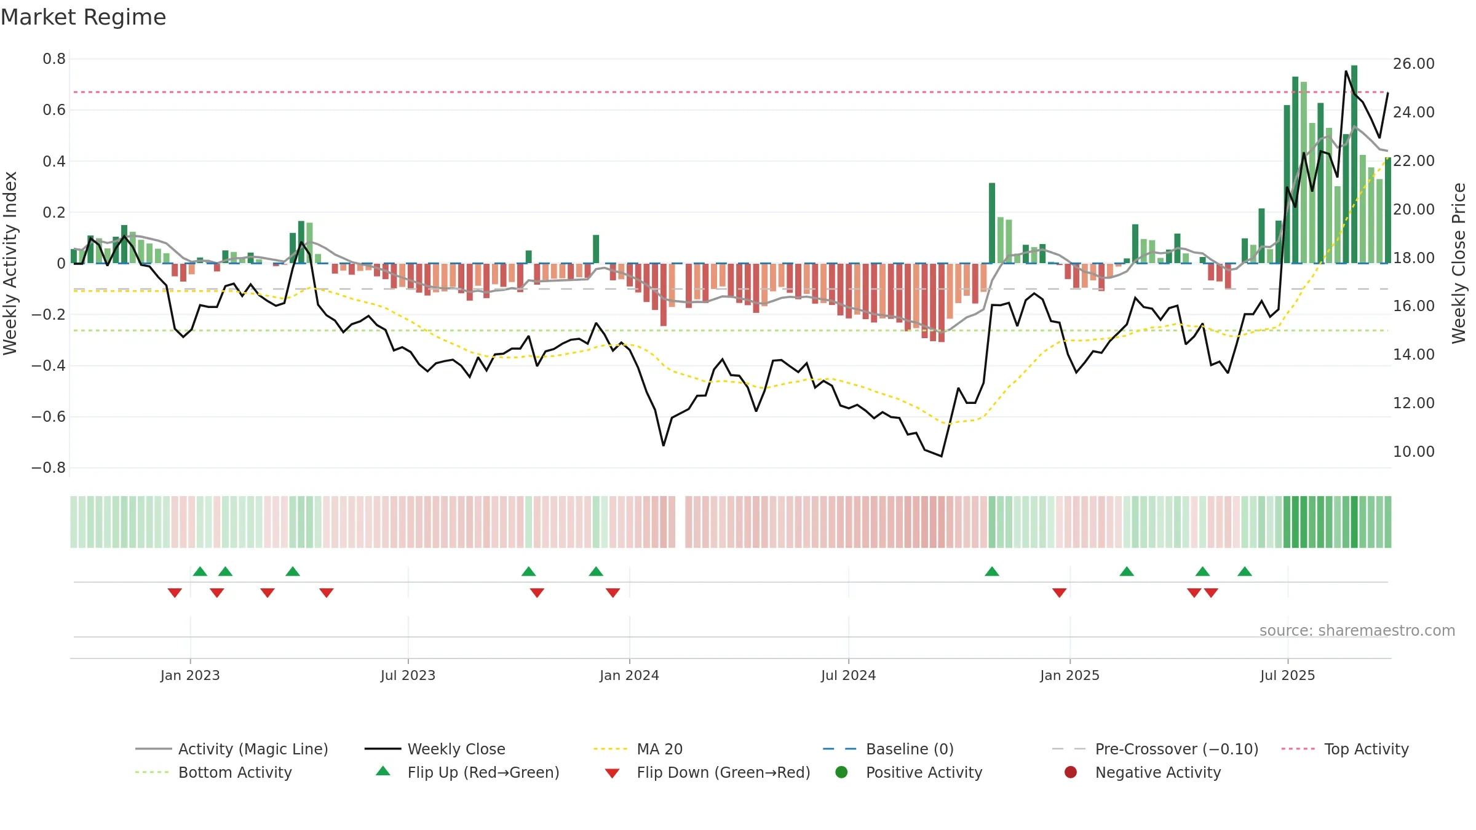
Task: Toggle Weekly Close legend entry
Action: point(435,749)
